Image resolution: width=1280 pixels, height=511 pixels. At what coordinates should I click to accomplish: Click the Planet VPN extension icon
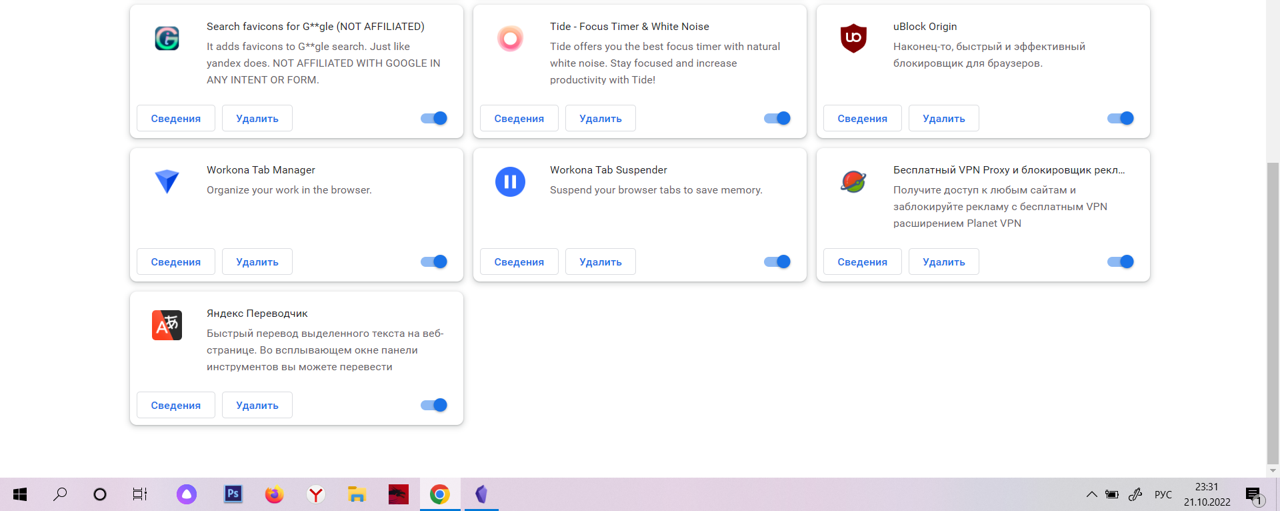coord(853,181)
